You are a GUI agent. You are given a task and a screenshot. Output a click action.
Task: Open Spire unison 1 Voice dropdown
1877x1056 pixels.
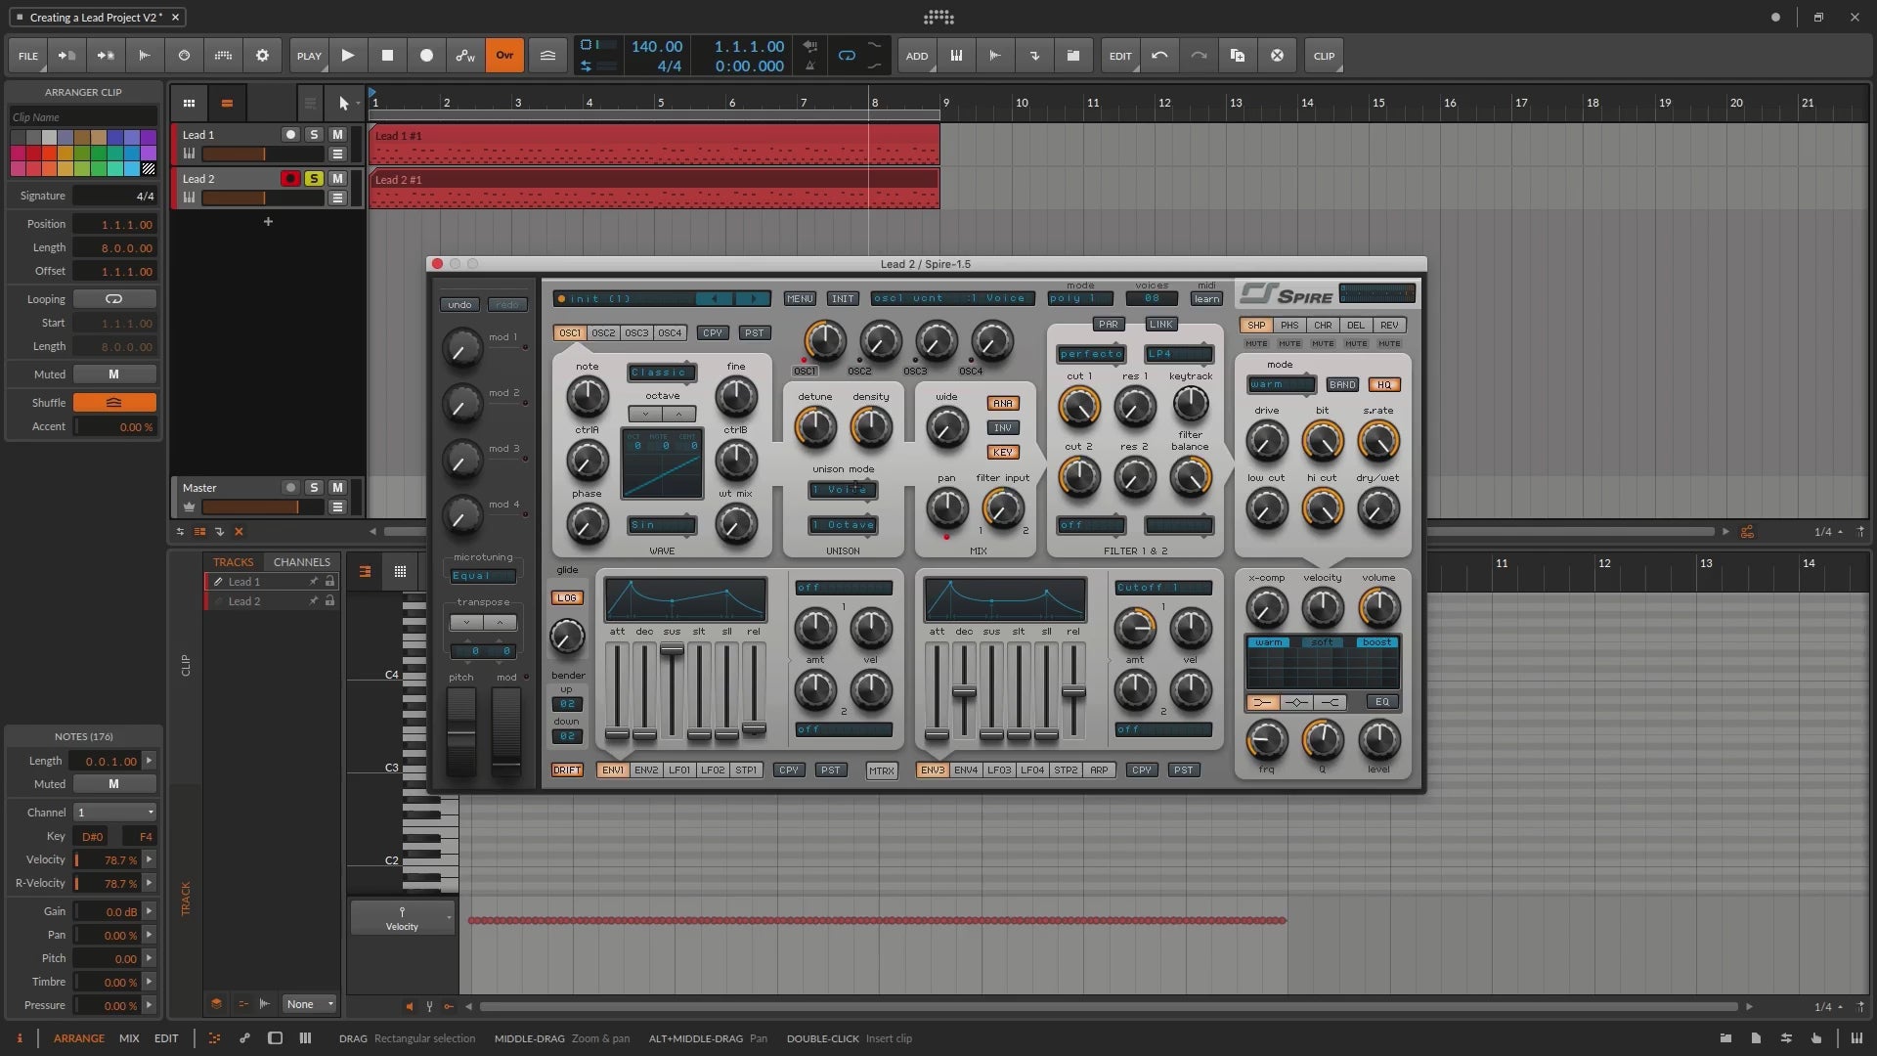pyautogui.click(x=843, y=490)
